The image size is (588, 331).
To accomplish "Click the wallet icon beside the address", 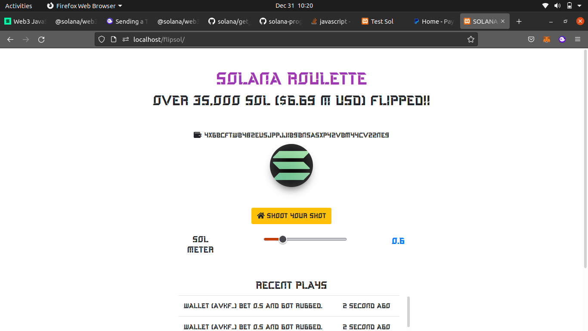I will pyautogui.click(x=198, y=135).
